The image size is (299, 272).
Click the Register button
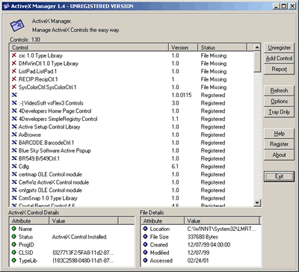(x=279, y=144)
